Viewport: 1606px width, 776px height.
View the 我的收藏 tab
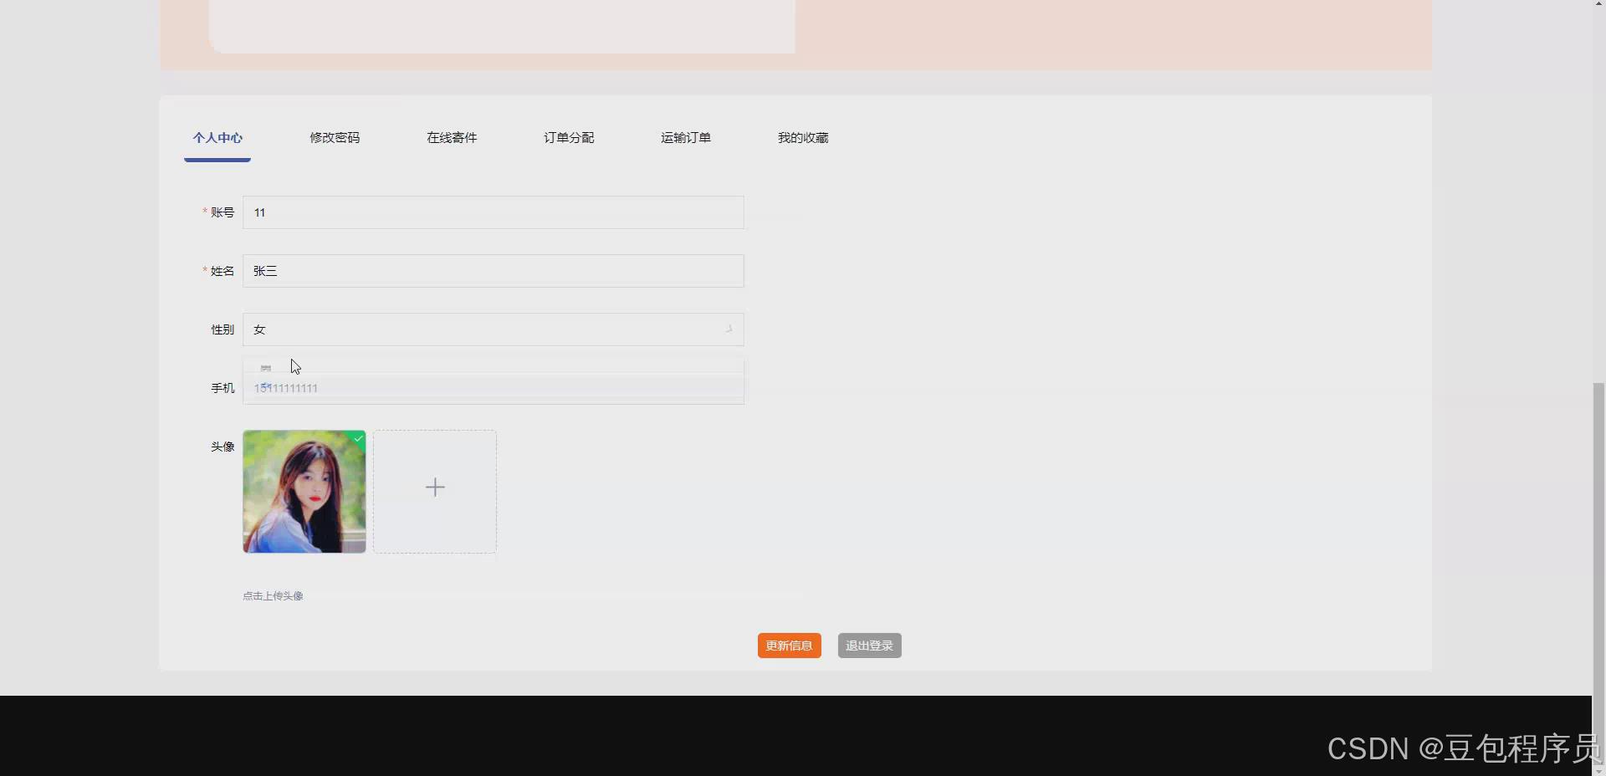[x=803, y=138]
